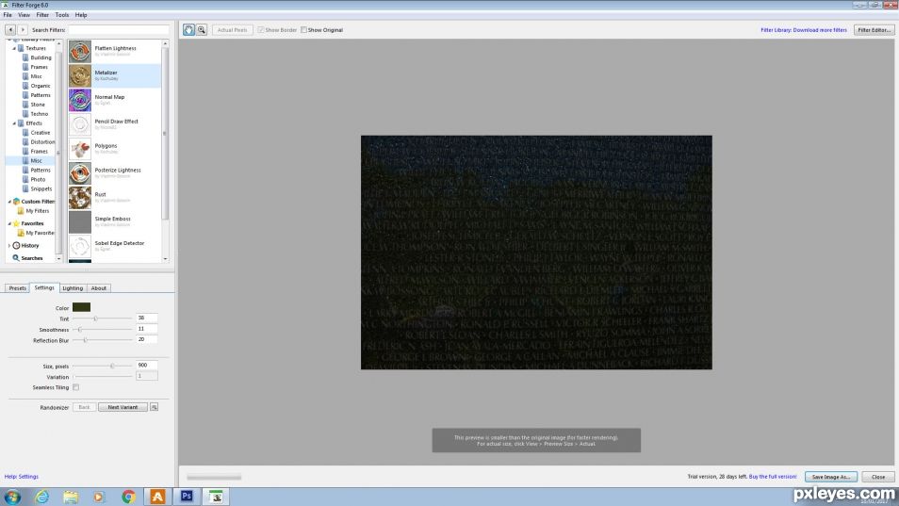Select the hand pan tool
This screenshot has width=899, height=506.
tap(188, 30)
